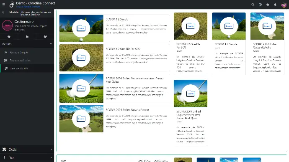Click Scorm icon on SCORM 1.2 Simple card
The width and height of the screenshot is (289, 162).
(229, 26)
